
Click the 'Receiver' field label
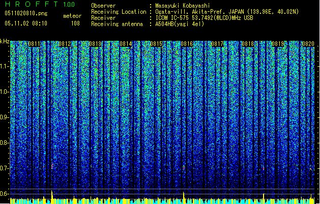(x=103, y=18)
